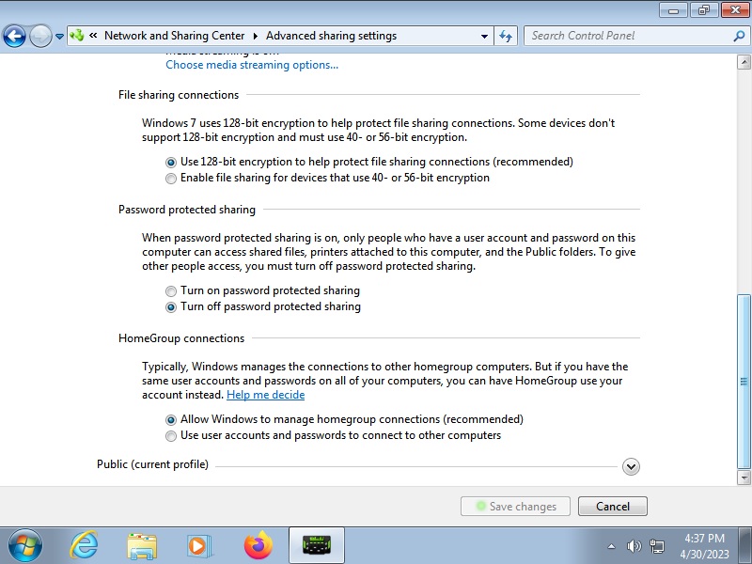Screen dimensions: 752x564
Task: Click the volume speaker tray icon
Action: point(634,546)
